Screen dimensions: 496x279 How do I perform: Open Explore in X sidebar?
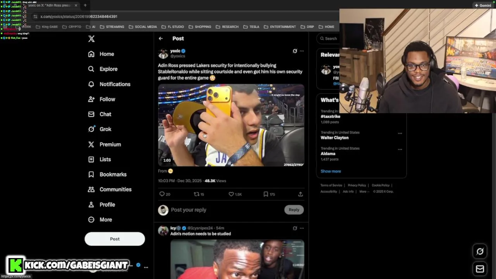coord(103,69)
